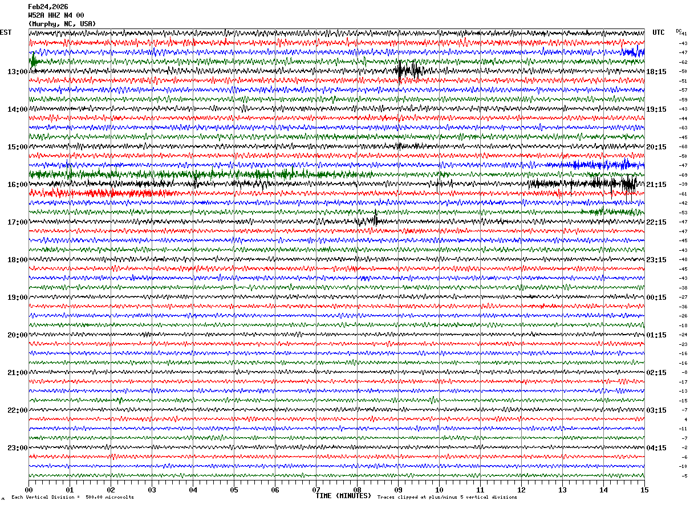
Task: Click the TIME (MINUTES) axis title
Action: coord(343,496)
